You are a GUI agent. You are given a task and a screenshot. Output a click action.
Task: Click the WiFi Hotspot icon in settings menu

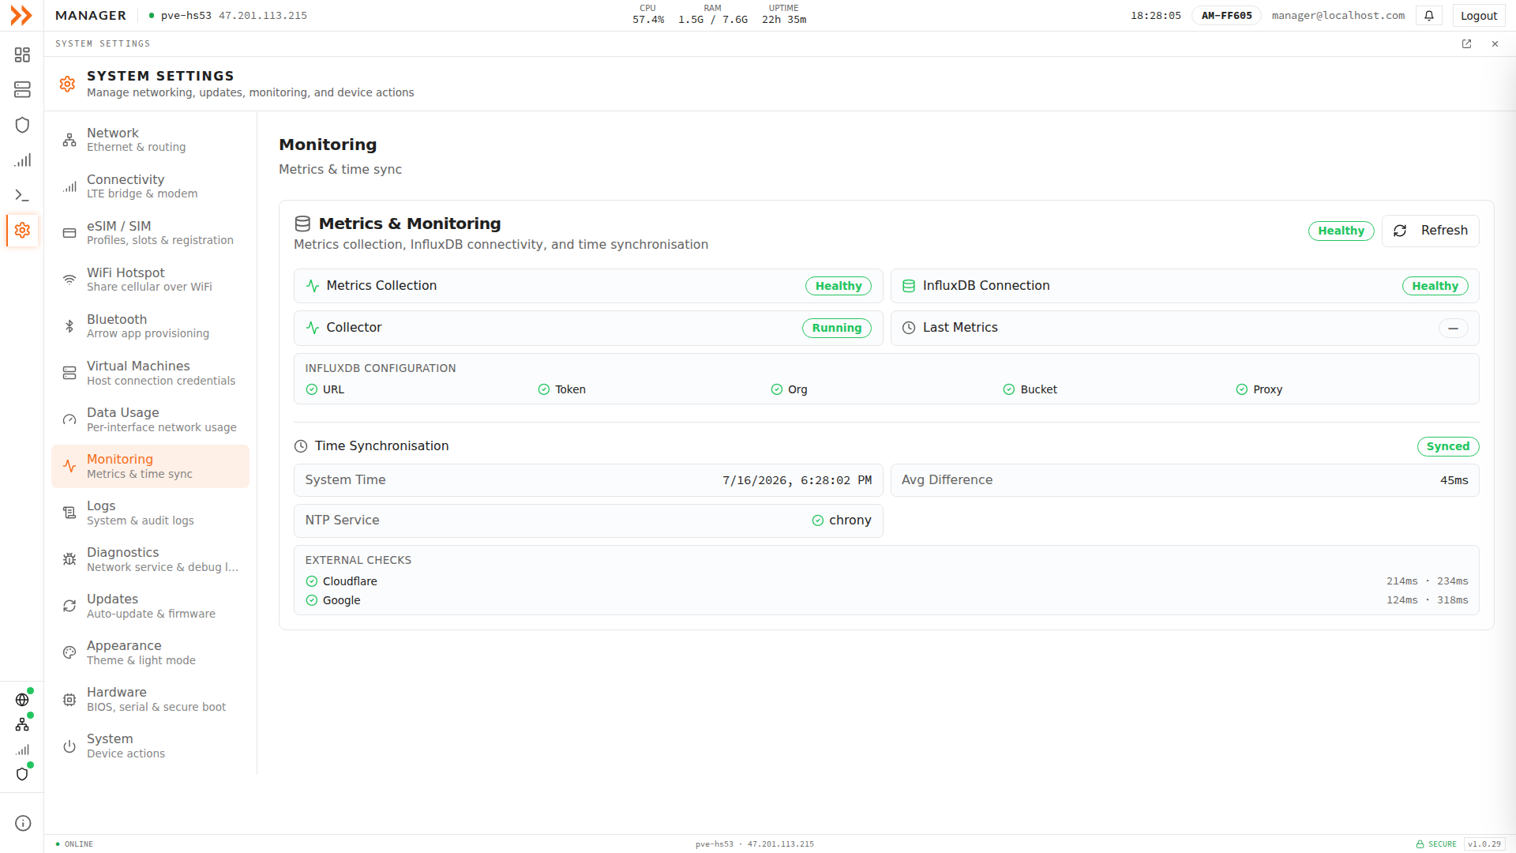pos(69,280)
